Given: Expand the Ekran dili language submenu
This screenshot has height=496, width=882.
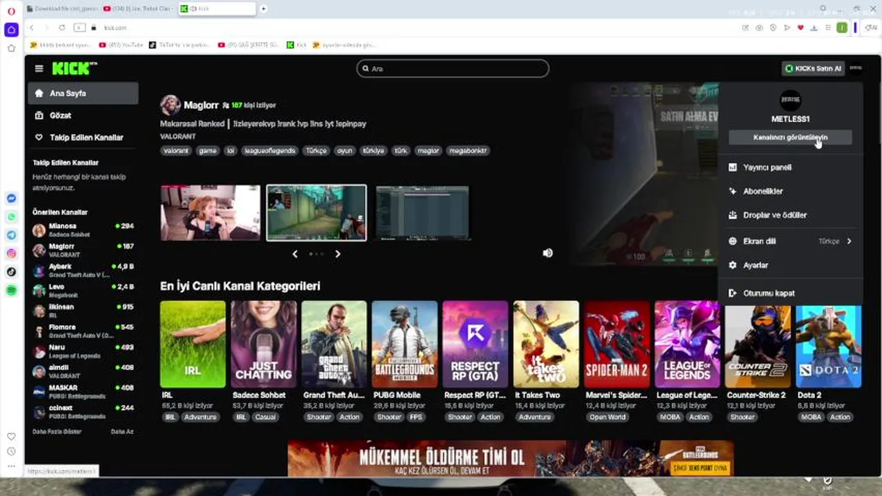Looking at the screenshot, I should point(790,241).
